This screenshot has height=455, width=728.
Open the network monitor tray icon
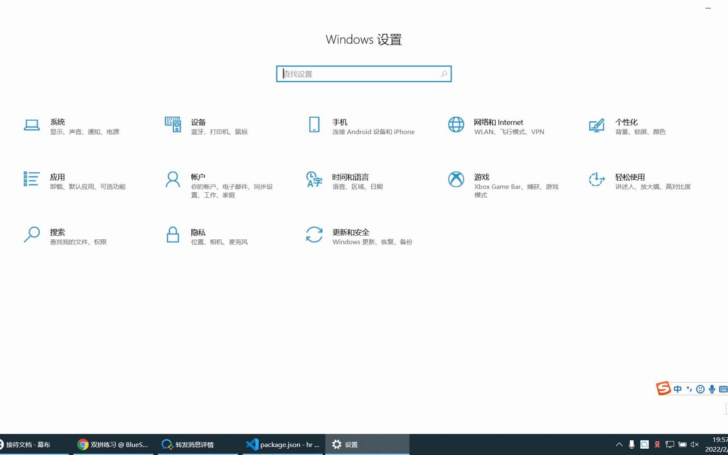pos(669,444)
